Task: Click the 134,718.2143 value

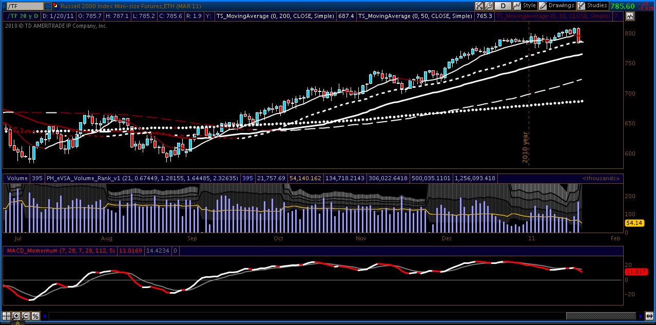Action: [x=344, y=179]
